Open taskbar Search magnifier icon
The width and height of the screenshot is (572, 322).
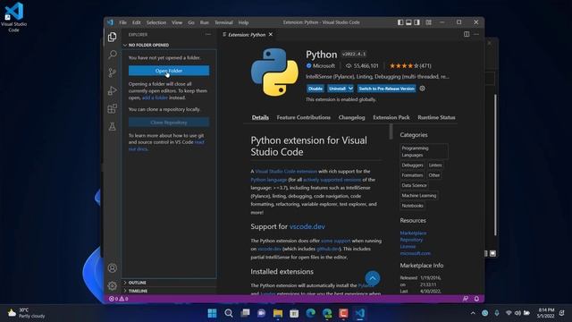coord(229,313)
